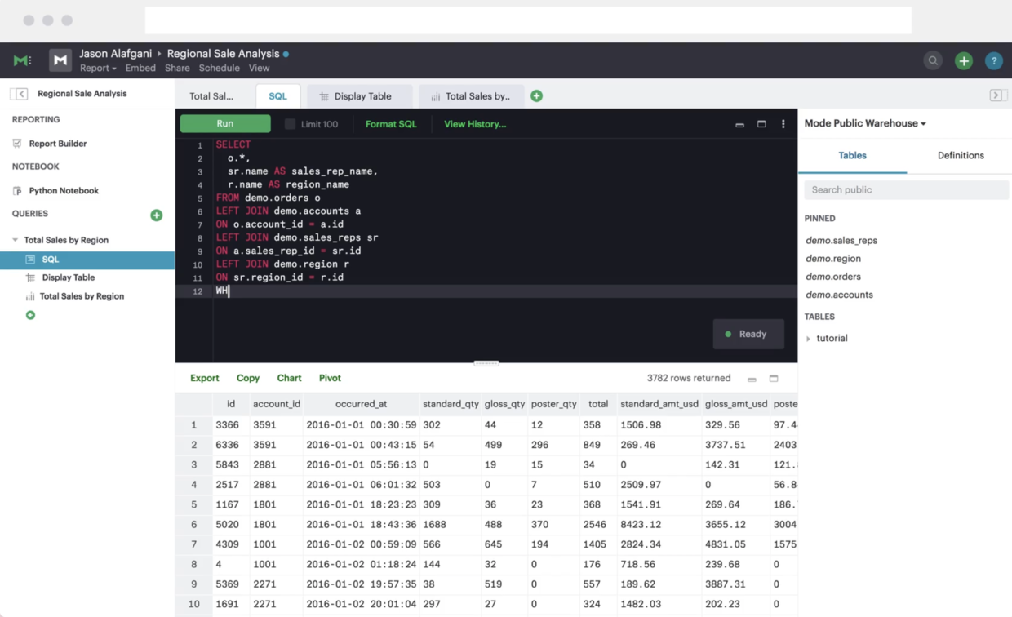1012x617 pixels.
Task: Click the account_id column header
Action: [x=277, y=404]
